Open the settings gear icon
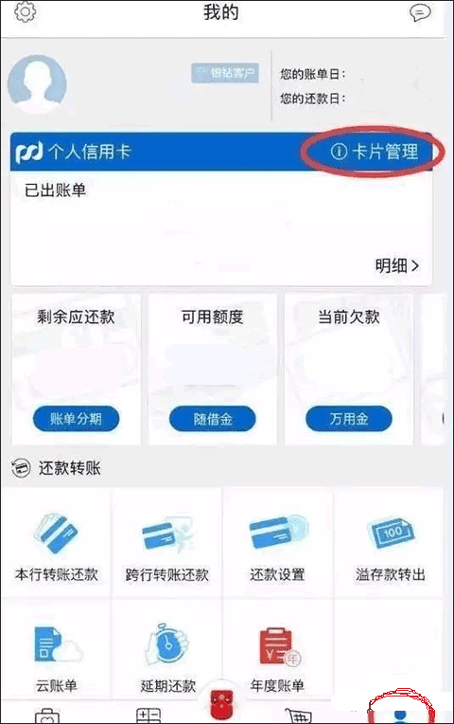 point(25,11)
